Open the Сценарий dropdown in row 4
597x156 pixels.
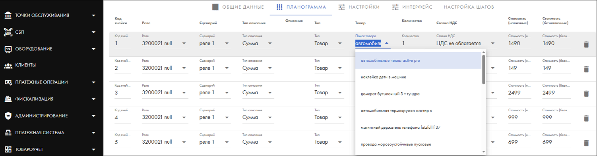coord(227,118)
